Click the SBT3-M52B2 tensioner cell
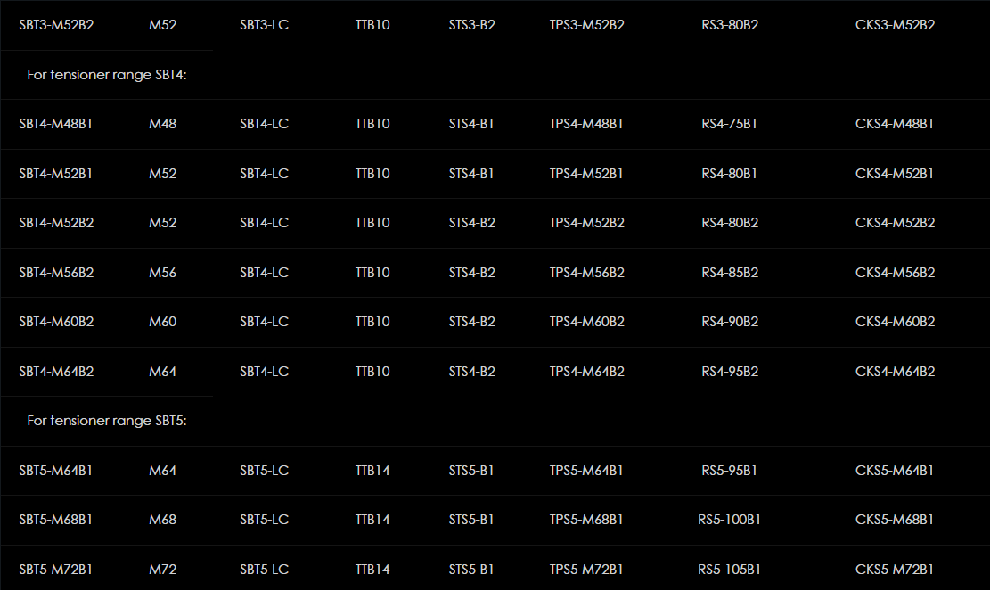The height and width of the screenshot is (591, 990). click(x=56, y=25)
